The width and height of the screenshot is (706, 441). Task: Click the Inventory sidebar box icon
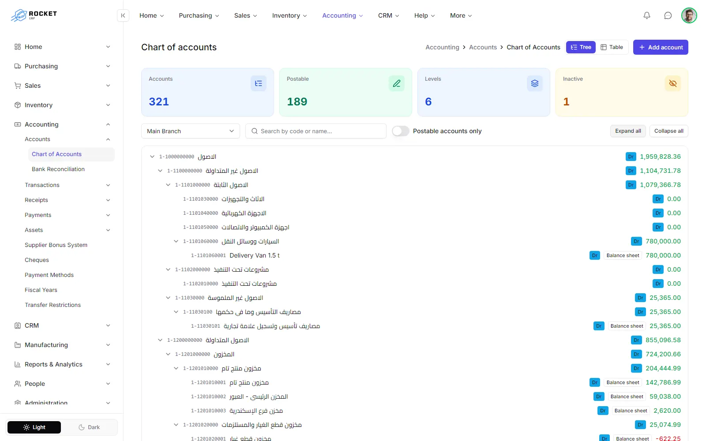point(18,105)
